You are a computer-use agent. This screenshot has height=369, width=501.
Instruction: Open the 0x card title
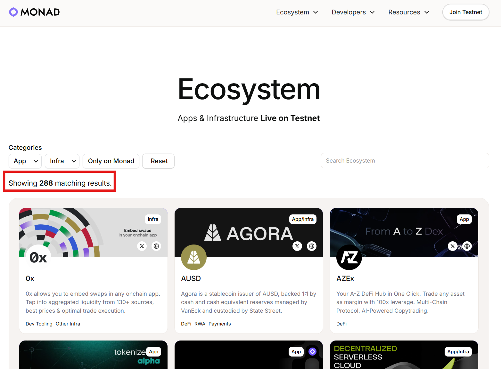click(30, 278)
